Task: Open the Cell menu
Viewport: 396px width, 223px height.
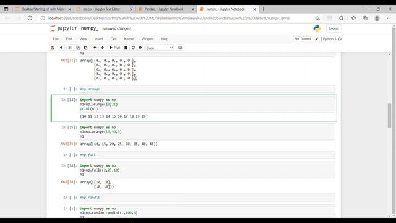Action: coord(113,39)
